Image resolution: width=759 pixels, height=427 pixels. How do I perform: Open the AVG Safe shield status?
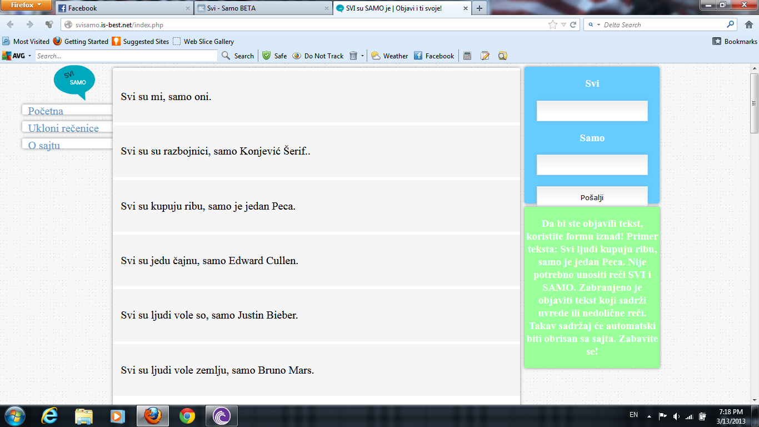(x=274, y=56)
